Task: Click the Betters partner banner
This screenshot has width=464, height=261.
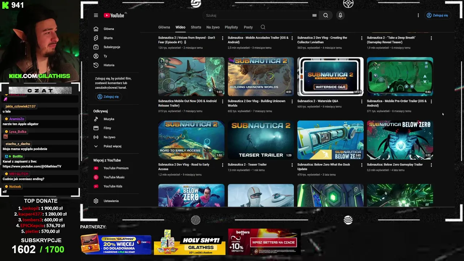Action: [264, 241]
